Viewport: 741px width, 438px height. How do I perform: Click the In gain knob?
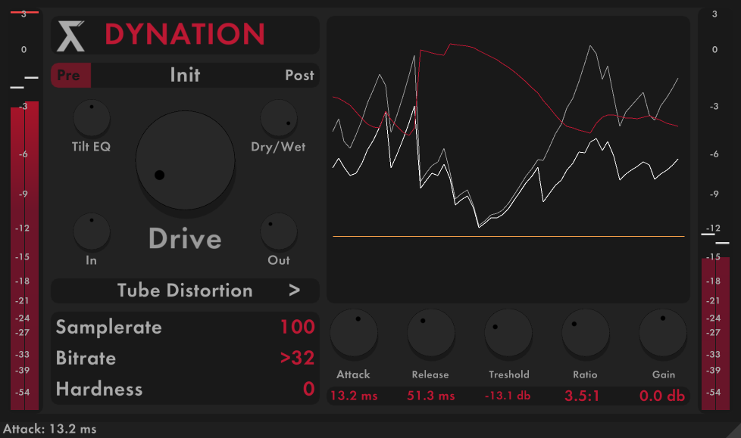point(92,231)
